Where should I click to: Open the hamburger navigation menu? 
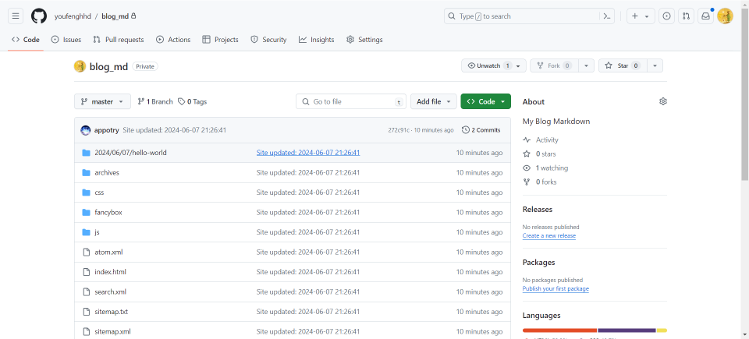tap(16, 16)
